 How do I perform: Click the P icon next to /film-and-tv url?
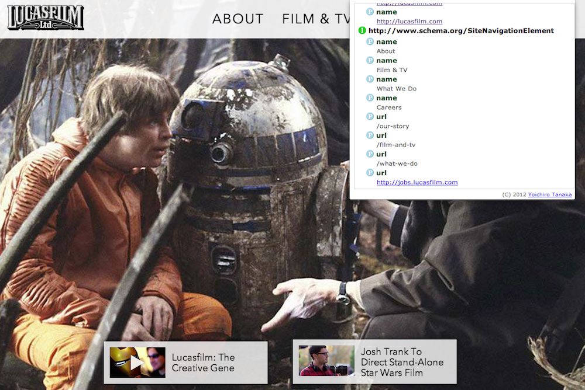click(370, 135)
